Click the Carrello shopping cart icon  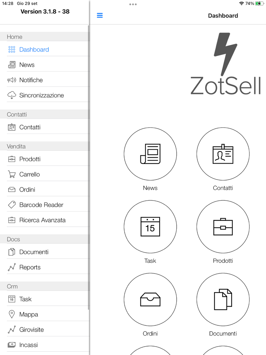[x=12, y=174]
